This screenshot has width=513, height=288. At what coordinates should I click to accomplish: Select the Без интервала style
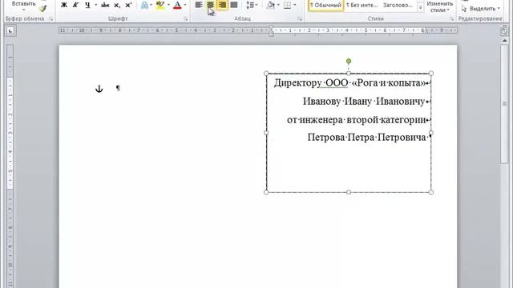point(362,6)
